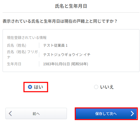140x122 pixels.
Task: Click the 保存して次へ button
Action: point(106,114)
